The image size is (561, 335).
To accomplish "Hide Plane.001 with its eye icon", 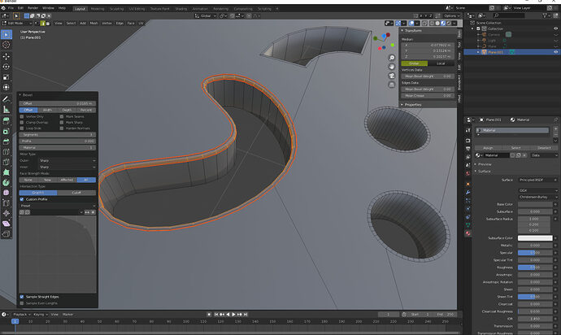I will tap(555, 52).
